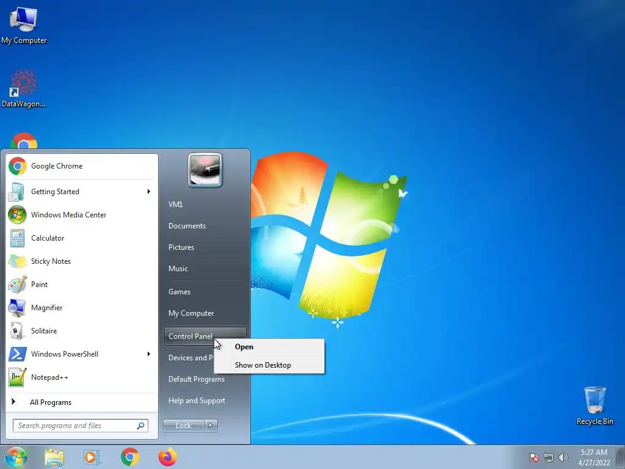The height and width of the screenshot is (469, 625).
Task: Click the Chrome desktop icon behind Start menu
Action: click(x=24, y=141)
